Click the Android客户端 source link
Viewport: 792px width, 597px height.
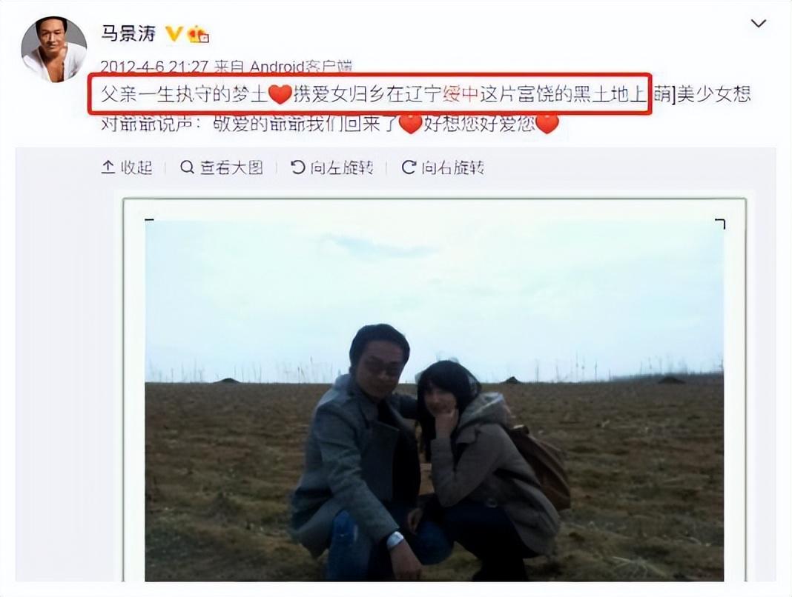300,67
